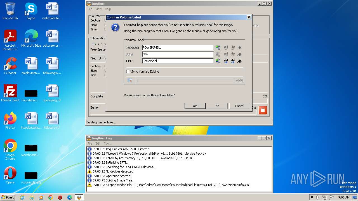Open the Start menu
358x201 pixels.
click(8, 197)
